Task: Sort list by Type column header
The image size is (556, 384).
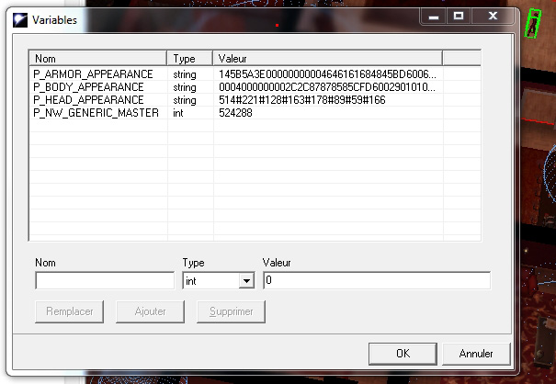Action: (189, 58)
